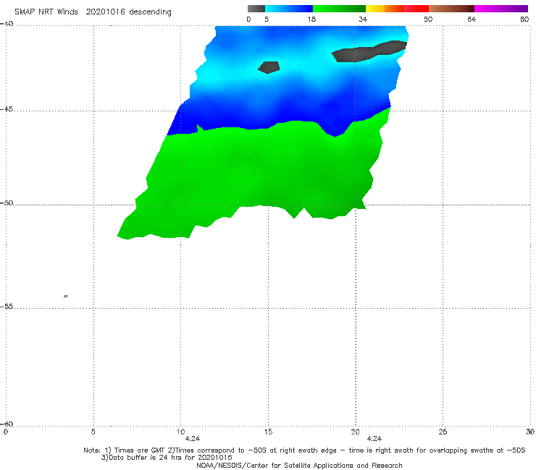Click the latitude axis label "-55"
This screenshot has height=470, width=536.
(7, 307)
